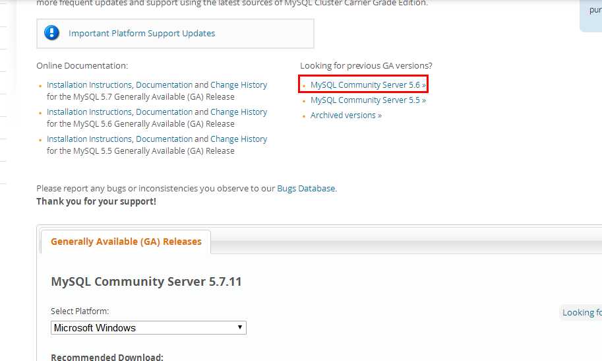Click the 'Online Documentation:' label
602x361 pixels.
[82, 66]
